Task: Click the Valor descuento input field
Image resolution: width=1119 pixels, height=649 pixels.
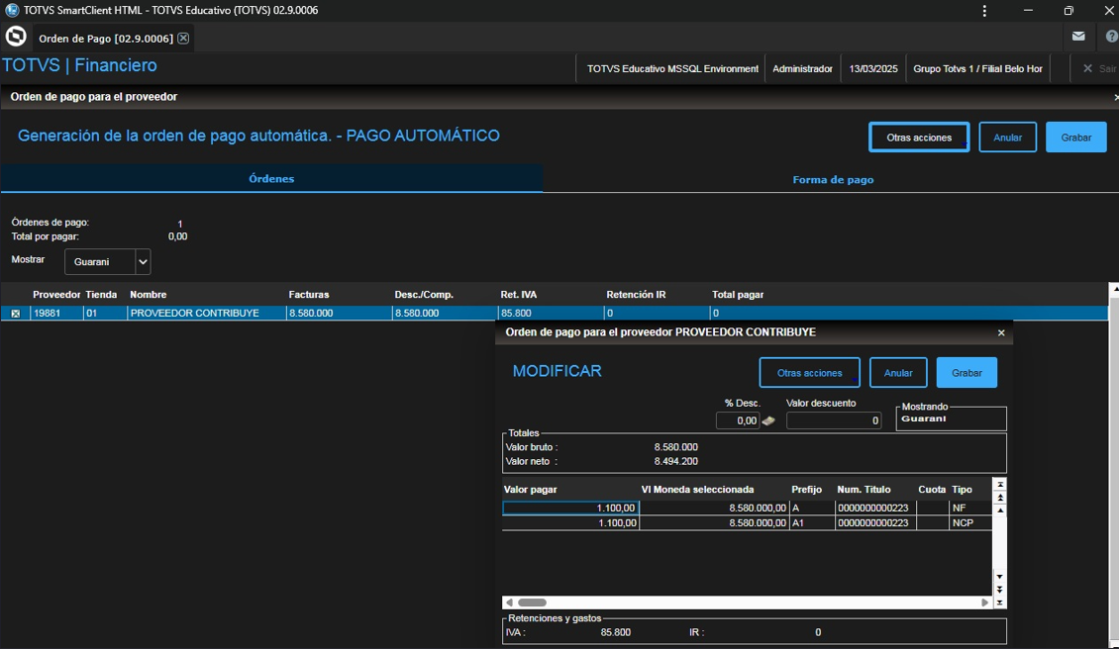Action: point(833,420)
